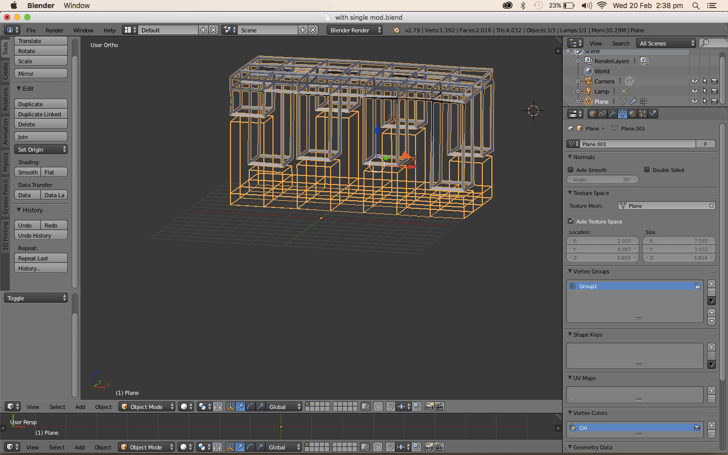Click the Smooth shading button
The width and height of the screenshot is (728, 455).
pyautogui.click(x=28, y=172)
